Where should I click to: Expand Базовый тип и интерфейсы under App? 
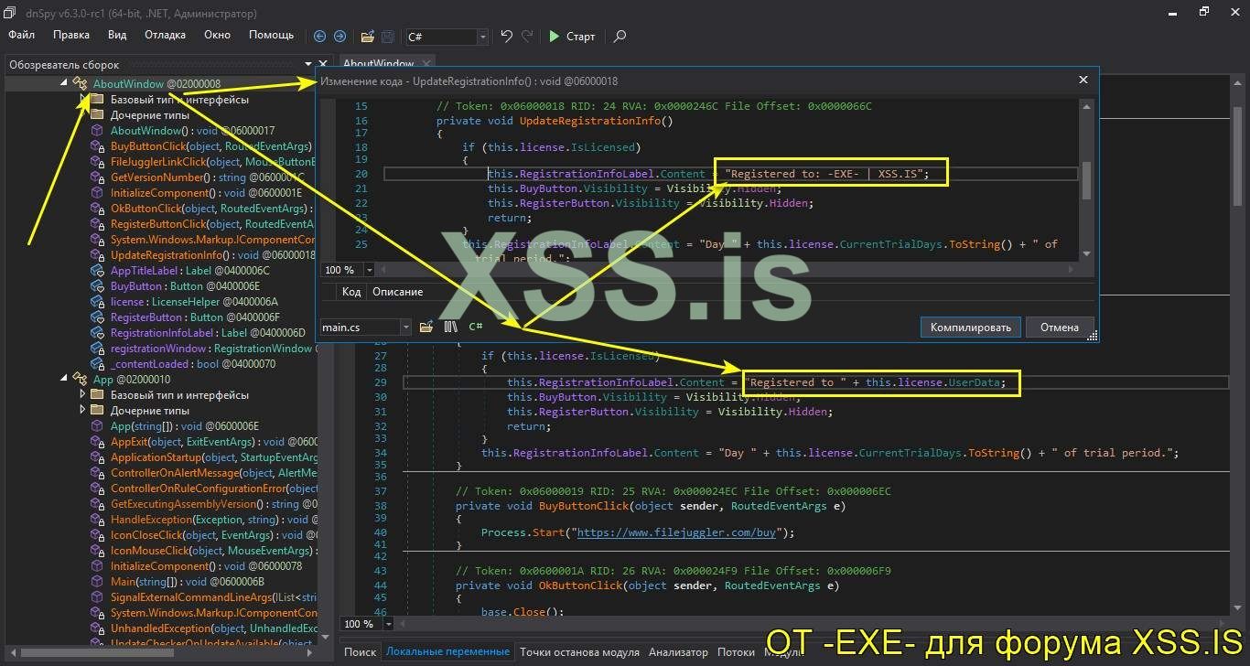82,395
